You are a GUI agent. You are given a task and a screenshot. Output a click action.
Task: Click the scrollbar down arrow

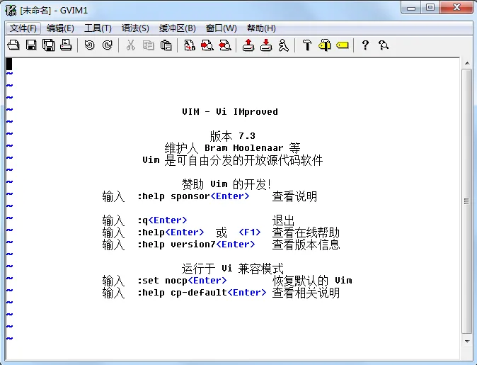467,341
